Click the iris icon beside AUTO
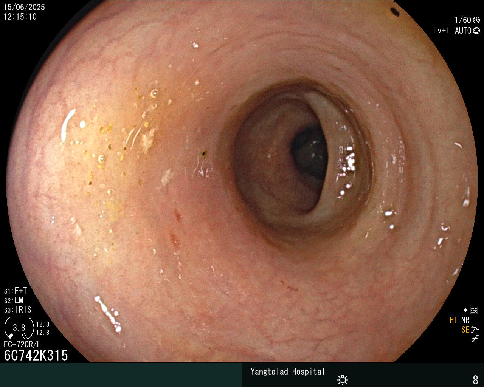The image size is (484, 387). (x=476, y=31)
